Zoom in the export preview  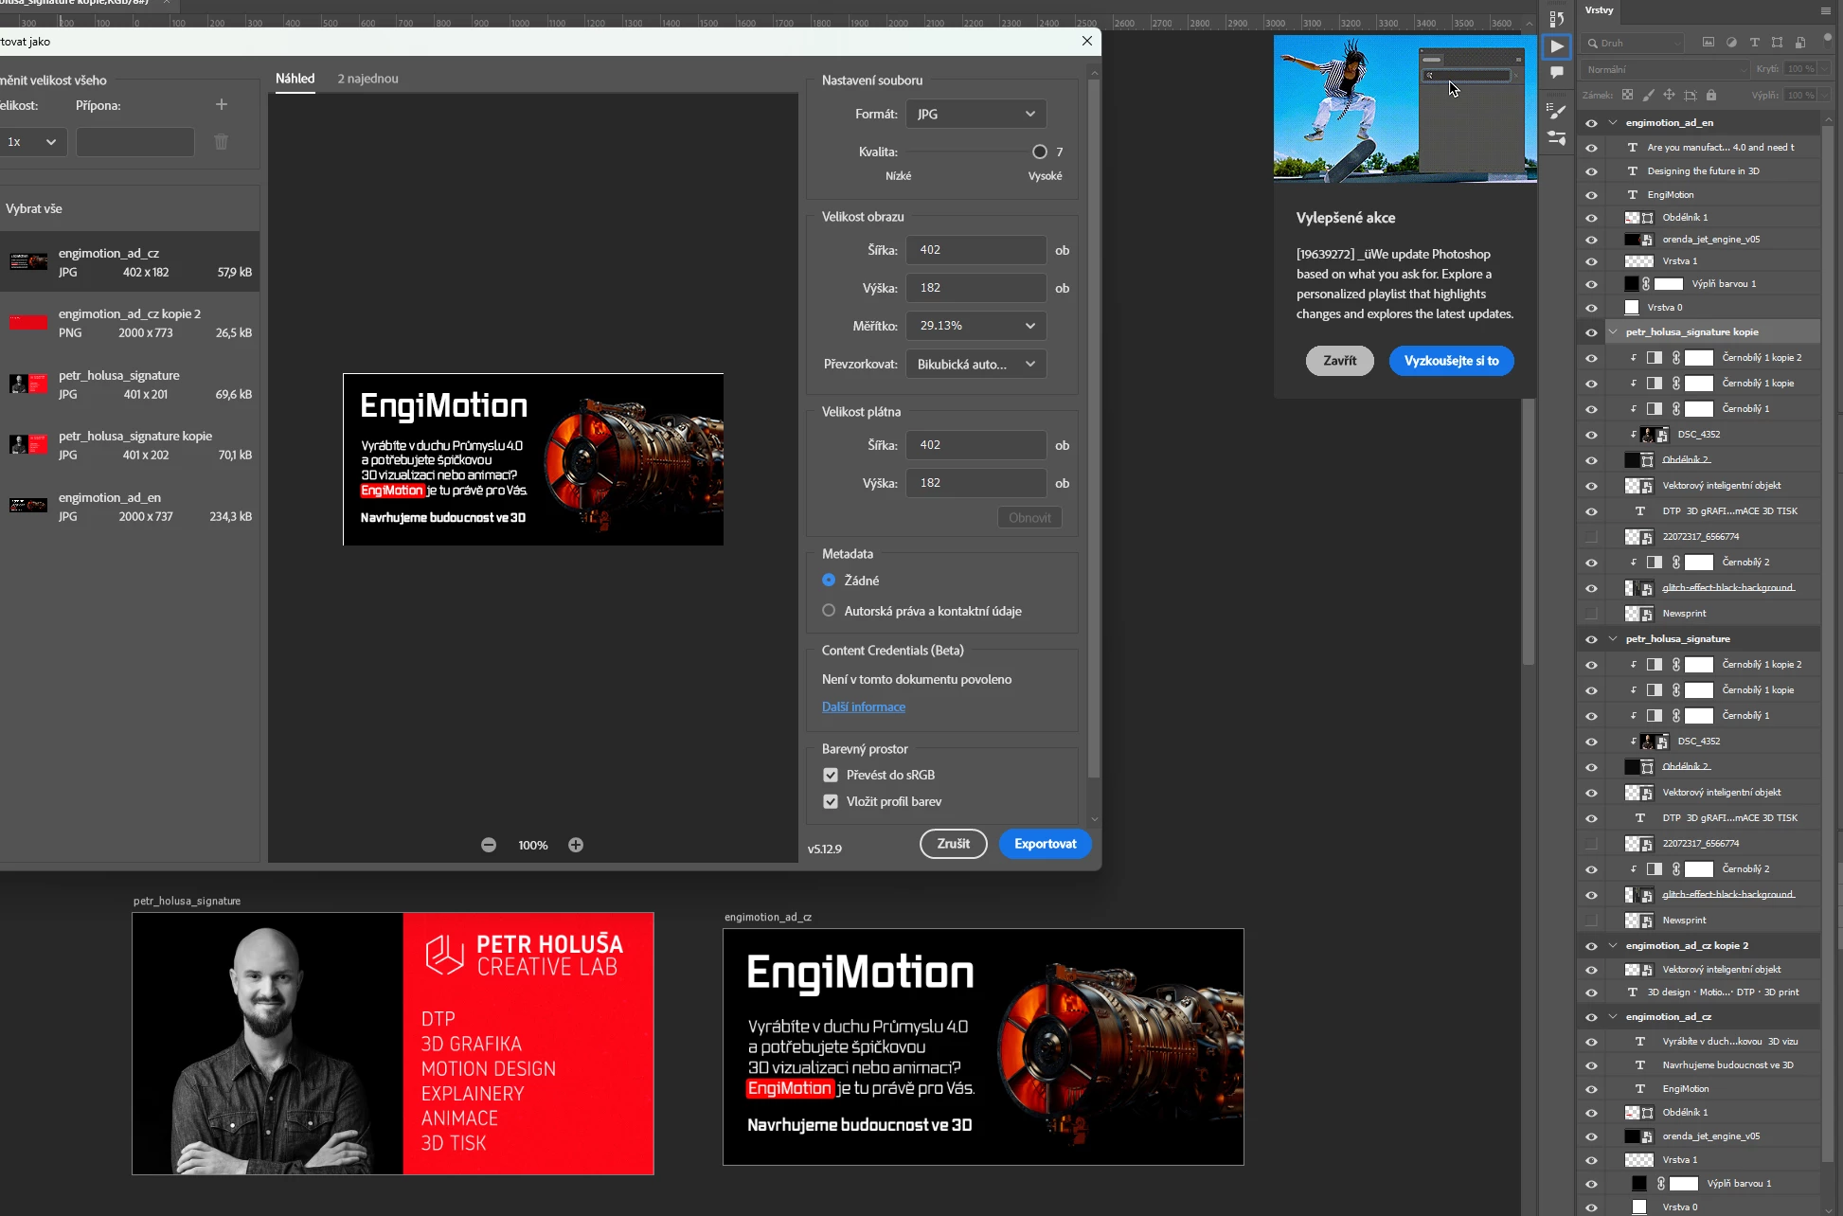pyautogui.click(x=576, y=845)
